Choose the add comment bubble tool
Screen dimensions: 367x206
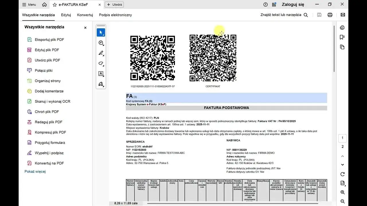pos(101,43)
